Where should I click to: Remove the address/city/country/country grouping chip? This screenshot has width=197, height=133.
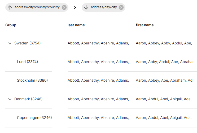[64, 7]
